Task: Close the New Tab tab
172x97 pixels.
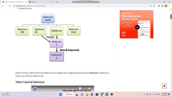Action: 53,2
